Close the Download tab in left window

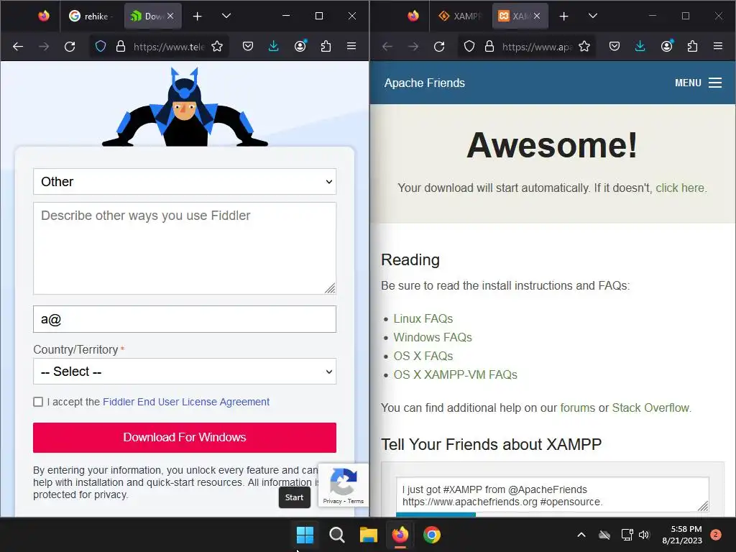(x=170, y=16)
